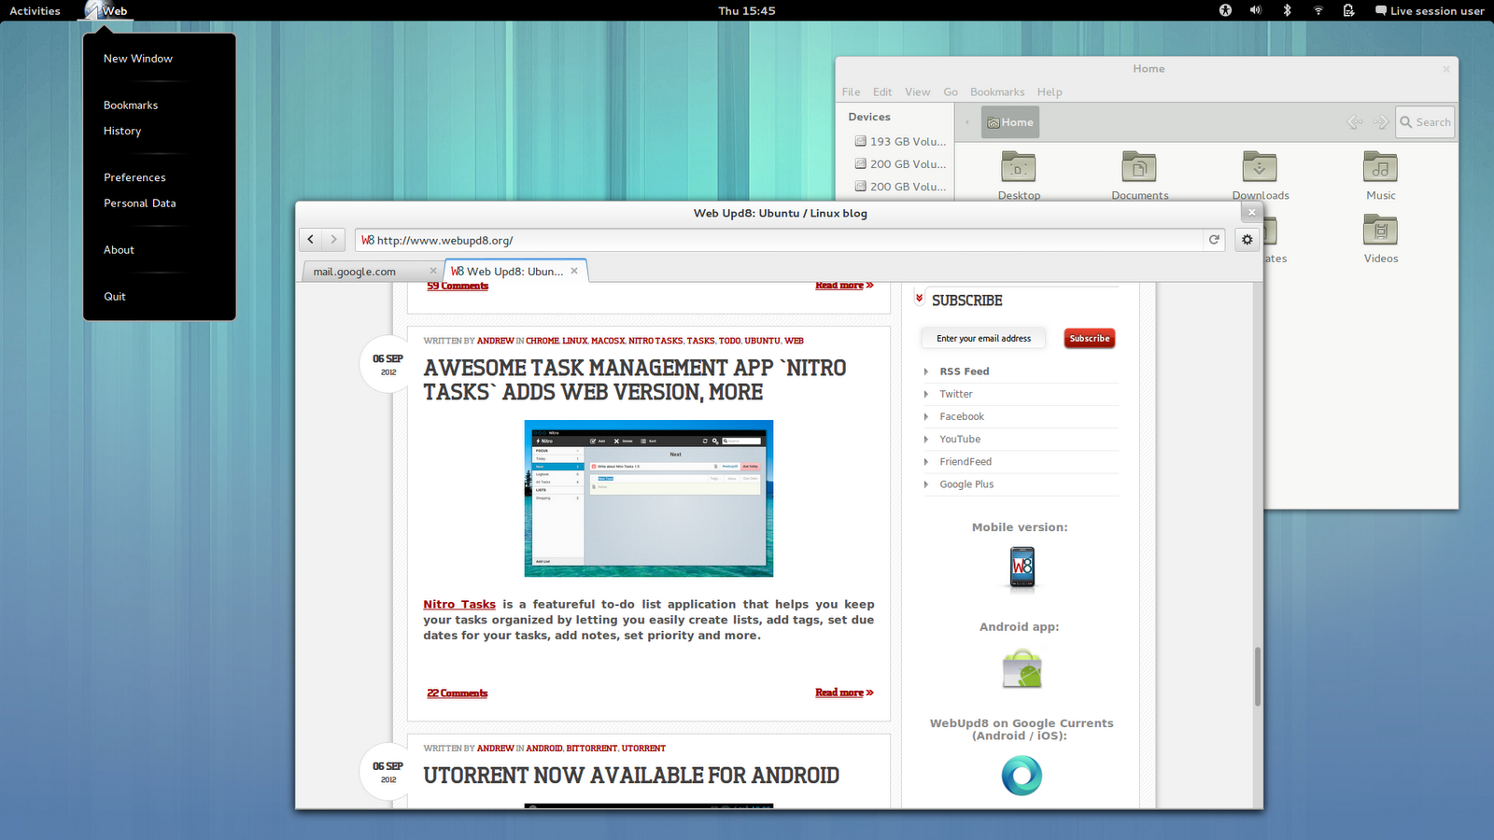Choose Personal Data from Web menu

pos(140,203)
